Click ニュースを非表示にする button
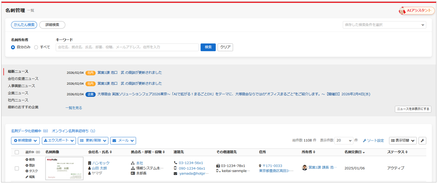This screenshot has height=184, width=438. [413, 109]
